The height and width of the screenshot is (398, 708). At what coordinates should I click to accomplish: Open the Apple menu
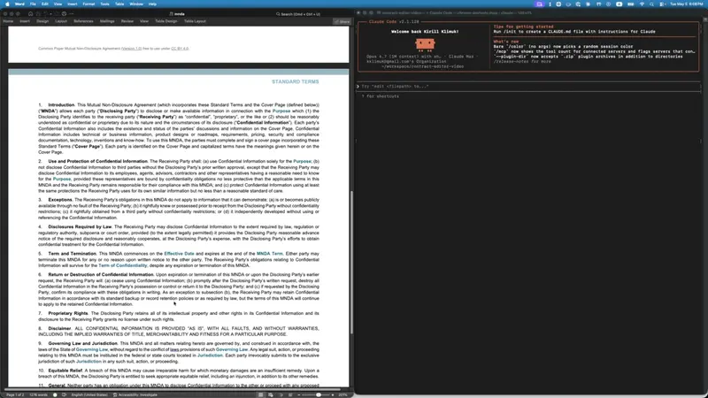point(7,4)
